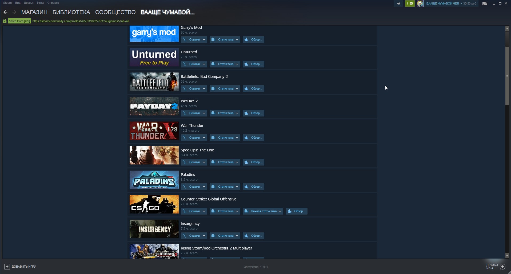Click the stats bar icon for War Thunder
This screenshot has height=274, width=511.
213,138
